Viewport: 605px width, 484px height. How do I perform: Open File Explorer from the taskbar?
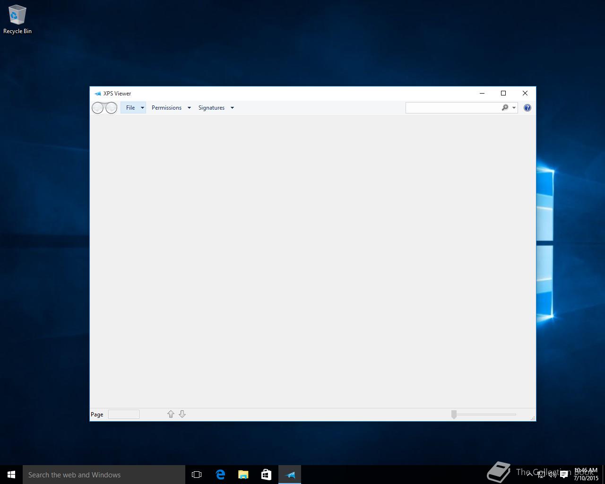[243, 475]
